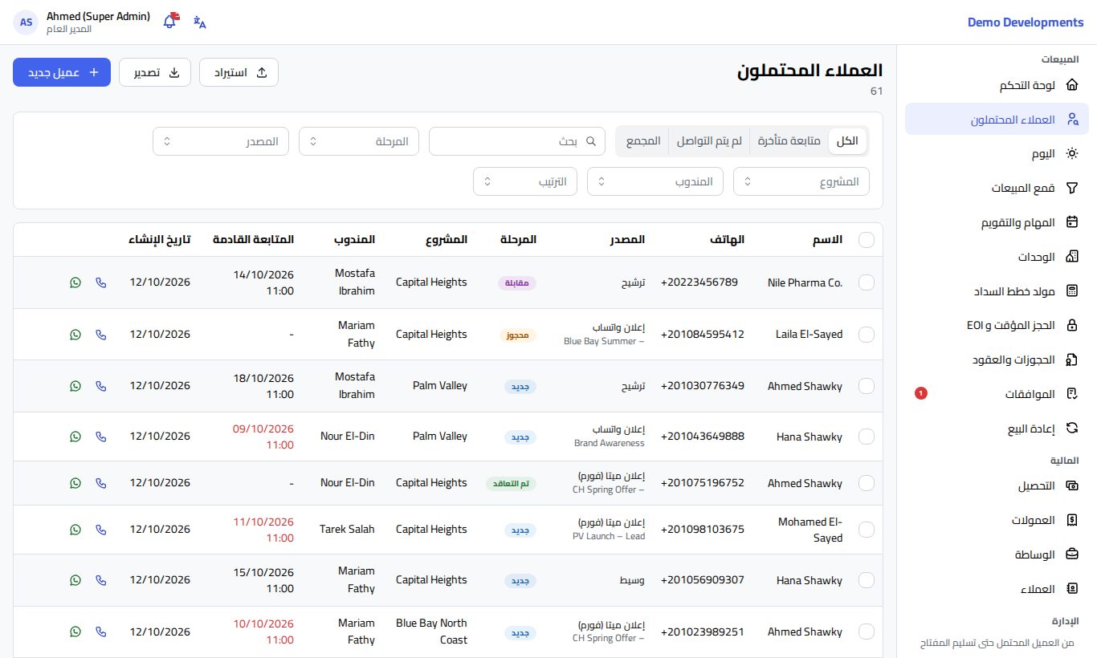Open the المرحلة filter dropdown
1097x658 pixels.
(359, 141)
